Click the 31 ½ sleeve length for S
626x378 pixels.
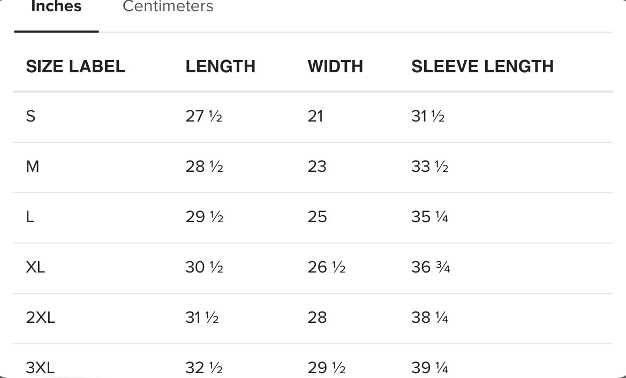(428, 116)
